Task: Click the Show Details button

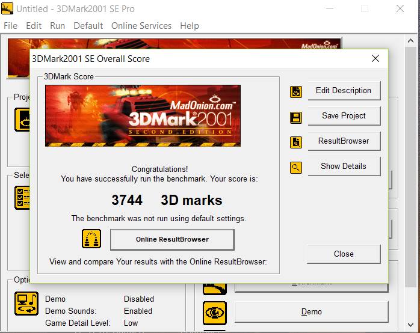Action: [344, 166]
